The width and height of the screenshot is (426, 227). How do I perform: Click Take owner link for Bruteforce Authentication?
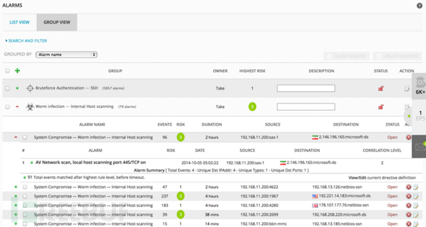[x=220, y=88]
